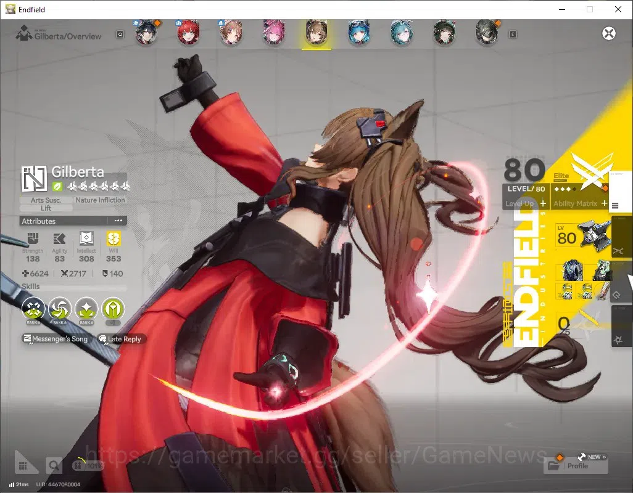The image size is (633, 493).
Task: Close the operator overview with the round X
Action: [609, 33]
